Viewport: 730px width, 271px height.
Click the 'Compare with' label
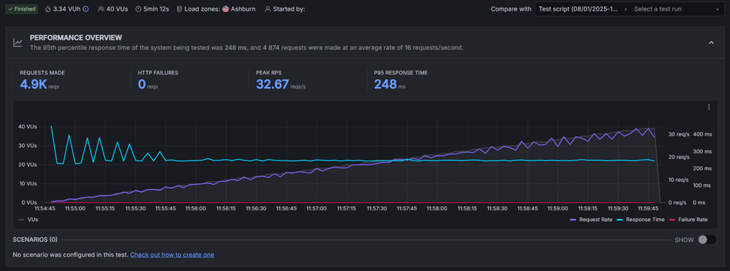[x=510, y=9]
